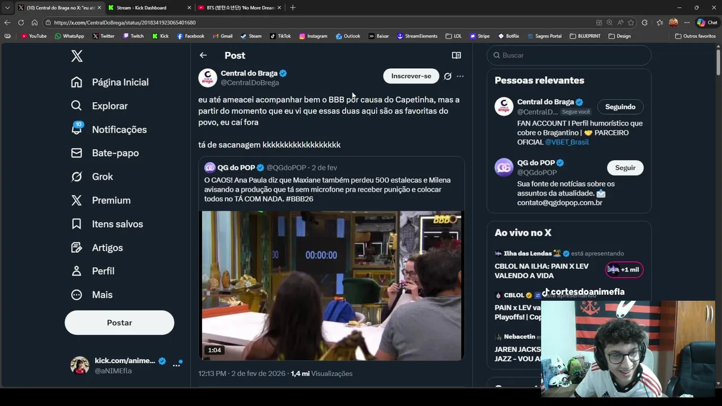Image resolution: width=722 pixels, height=406 pixels.
Task: Open browser settings ellipsis menu
Action: [x=686, y=23]
